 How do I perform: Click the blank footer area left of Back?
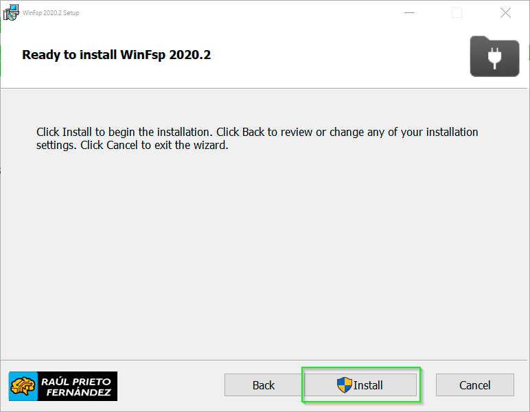(172, 385)
